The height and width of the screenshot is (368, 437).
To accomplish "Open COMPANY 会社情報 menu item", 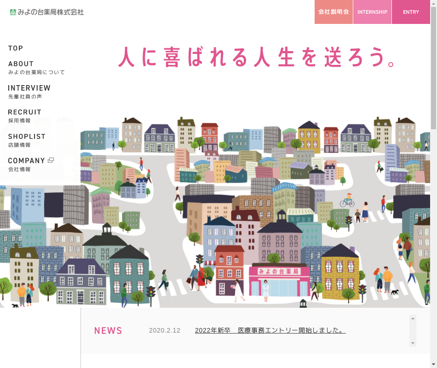I will click(31, 165).
